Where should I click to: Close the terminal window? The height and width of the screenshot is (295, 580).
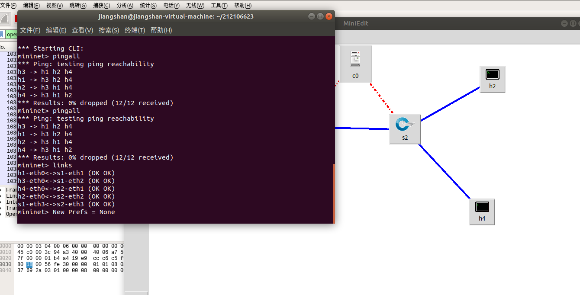coord(329,16)
